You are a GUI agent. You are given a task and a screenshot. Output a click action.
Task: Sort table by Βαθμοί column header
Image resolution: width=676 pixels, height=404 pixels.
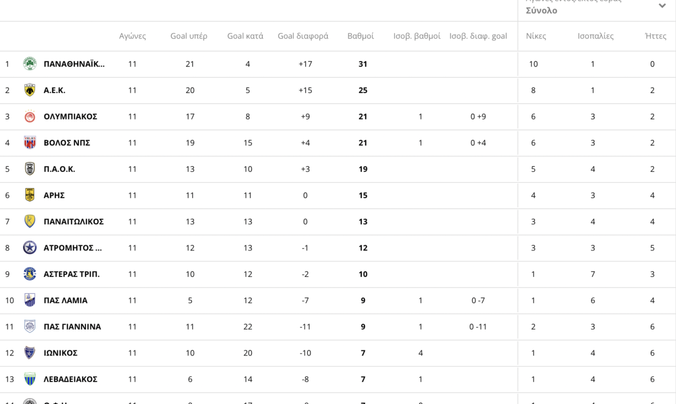pyautogui.click(x=361, y=36)
